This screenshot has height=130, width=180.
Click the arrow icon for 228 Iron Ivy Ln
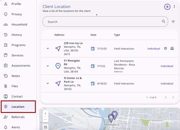click(58, 49)
